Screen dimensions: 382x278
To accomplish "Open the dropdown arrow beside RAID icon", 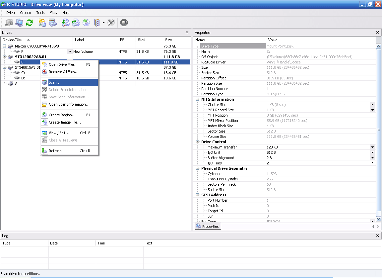I will tap(103, 23).
